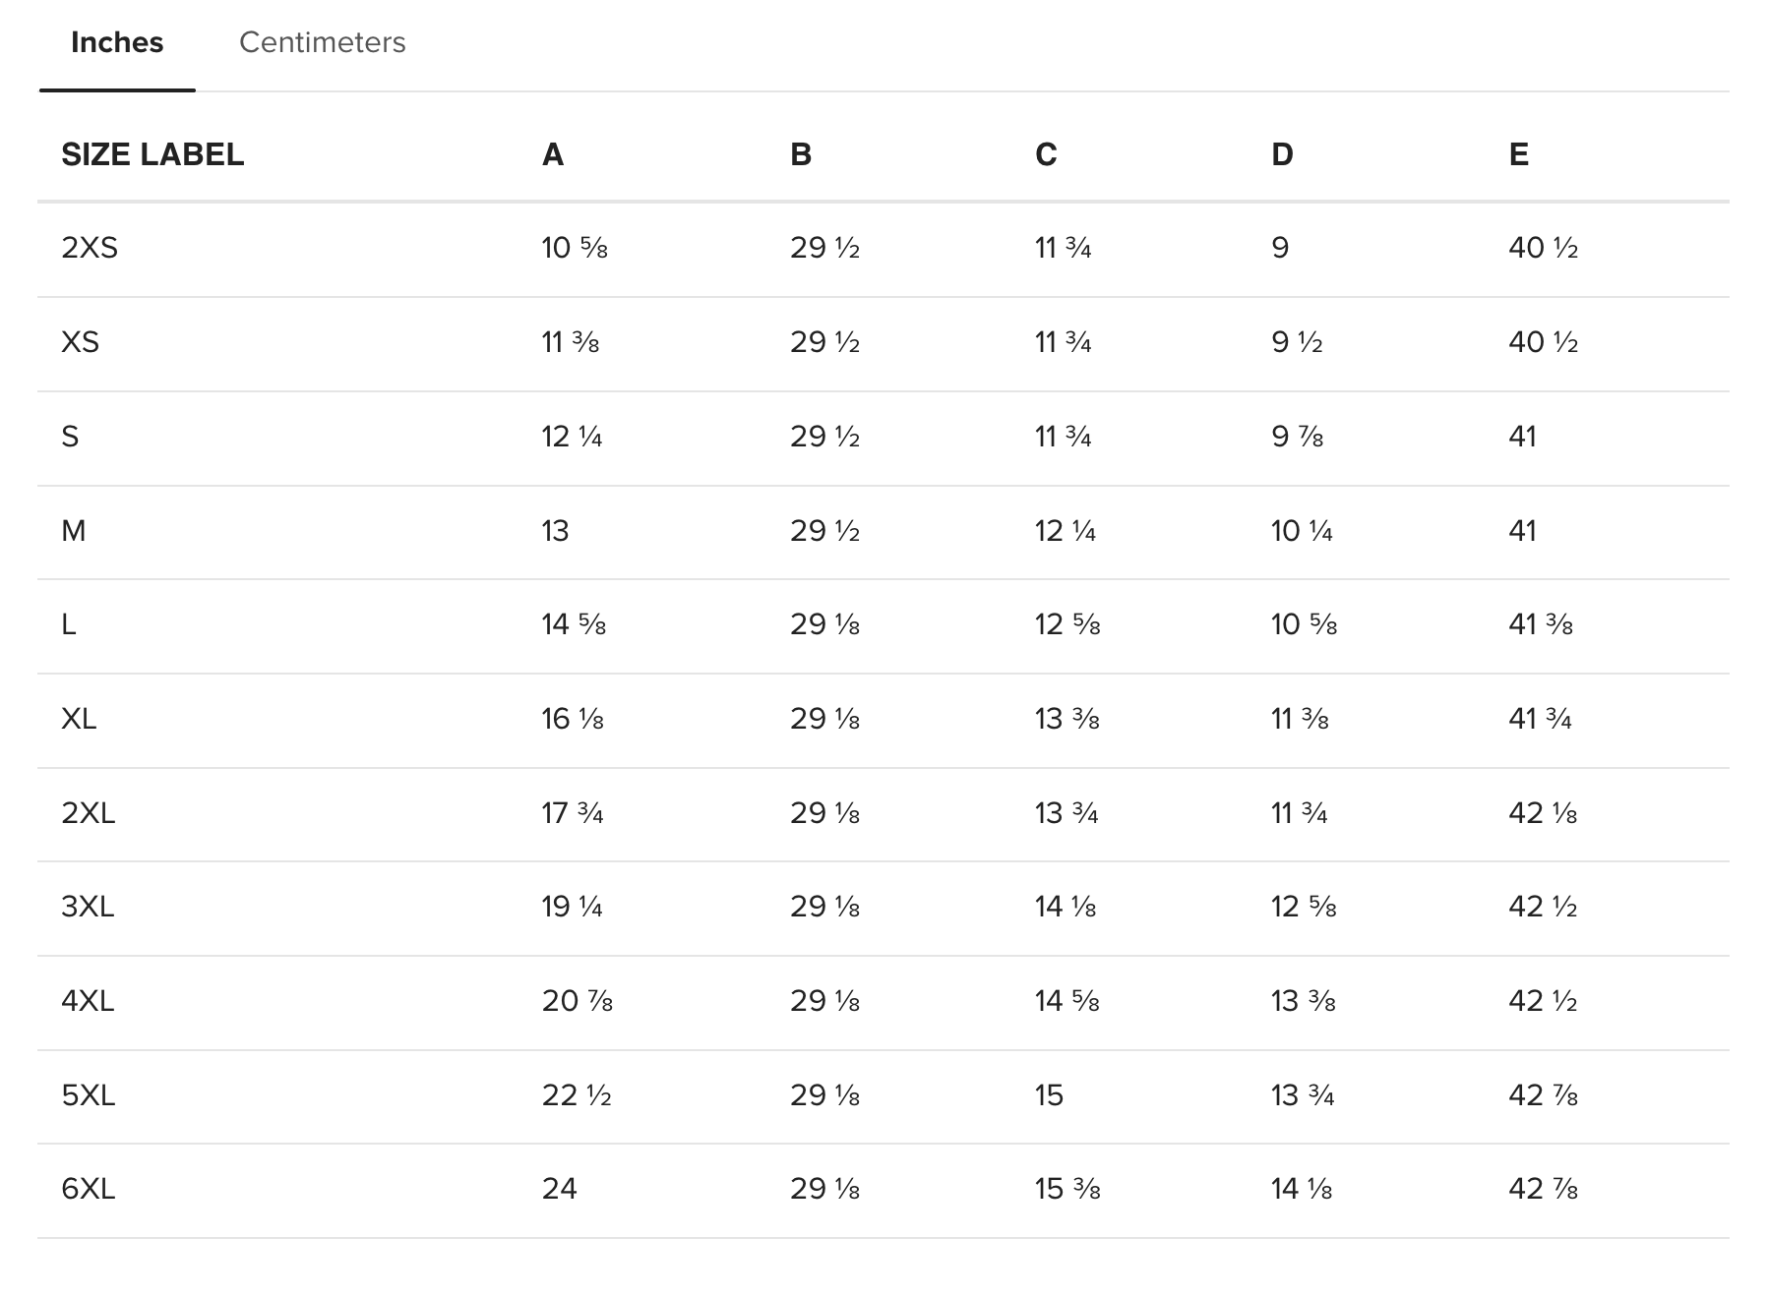Click the XL size label
The height and width of the screenshot is (1296, 1767).
[x=79, y=719]
